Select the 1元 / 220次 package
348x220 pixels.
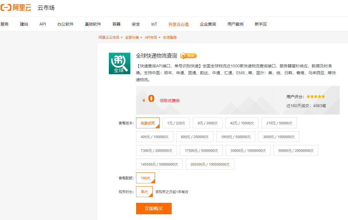click(x=176, y=123)
